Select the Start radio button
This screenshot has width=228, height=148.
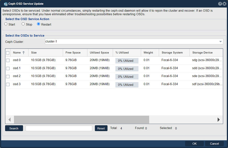(6, 24)
